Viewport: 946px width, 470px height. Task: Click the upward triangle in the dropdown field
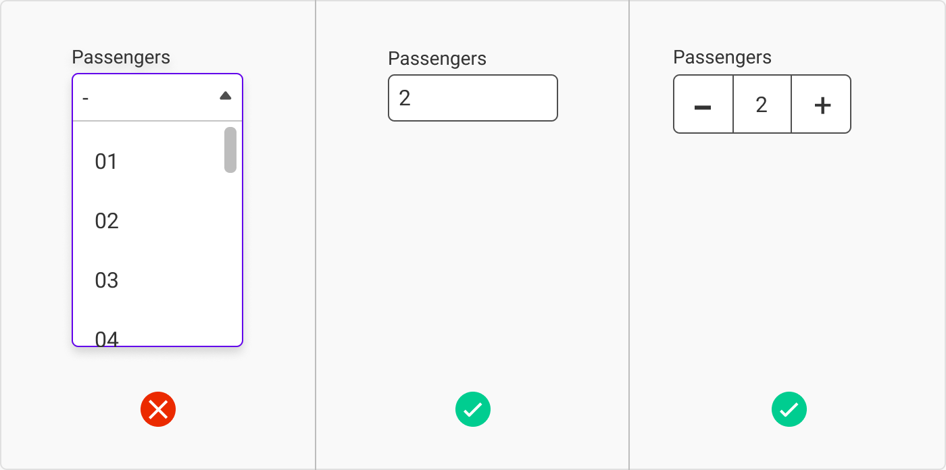[225, 95]
